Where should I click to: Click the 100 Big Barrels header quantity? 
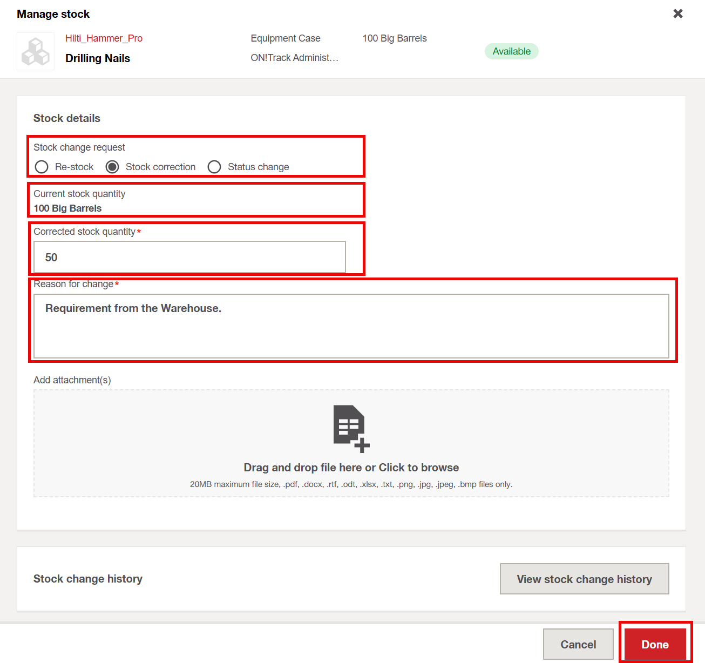pos(395,38)
